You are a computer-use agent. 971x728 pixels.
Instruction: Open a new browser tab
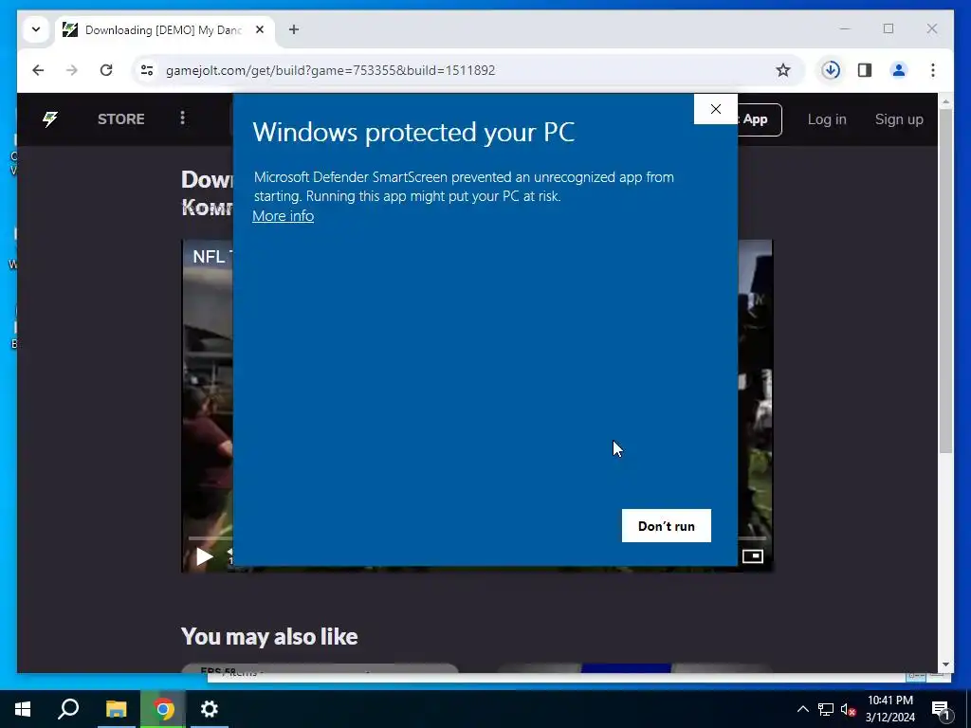point(294,29)
